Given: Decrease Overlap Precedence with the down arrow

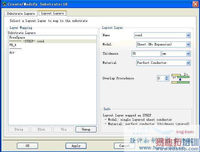Looking at the screenshot, I should 166,79.
